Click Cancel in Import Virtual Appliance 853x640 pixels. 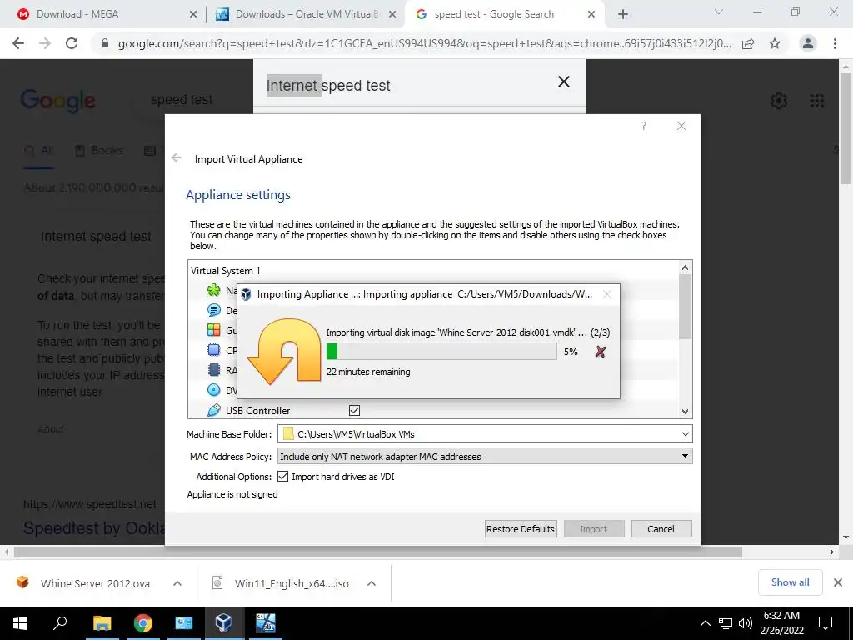pyautogui.click(x=661, y=528)
